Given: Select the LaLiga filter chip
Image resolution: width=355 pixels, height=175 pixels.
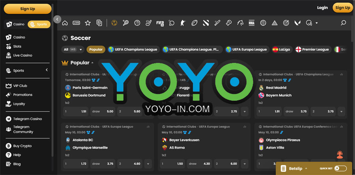Looking at the screenshot, I should coord(282,50).
